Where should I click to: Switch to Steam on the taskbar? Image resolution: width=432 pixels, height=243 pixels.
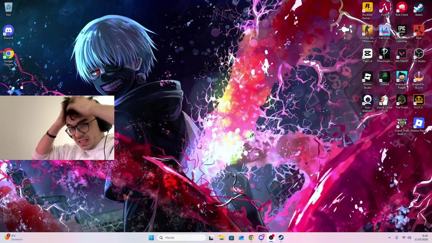281,238
